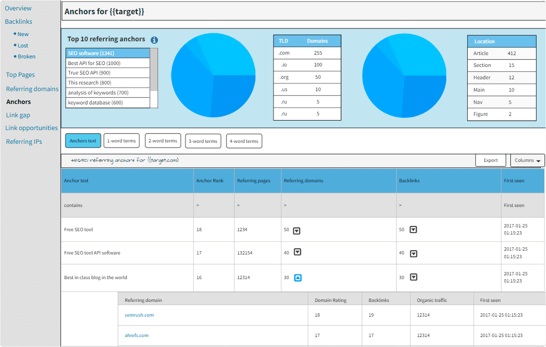Expand backlinks arrow for "Free SEO tool API software"
Image resolution: width=546 pixels, height=347 pixels.
(x=413, y=253)
